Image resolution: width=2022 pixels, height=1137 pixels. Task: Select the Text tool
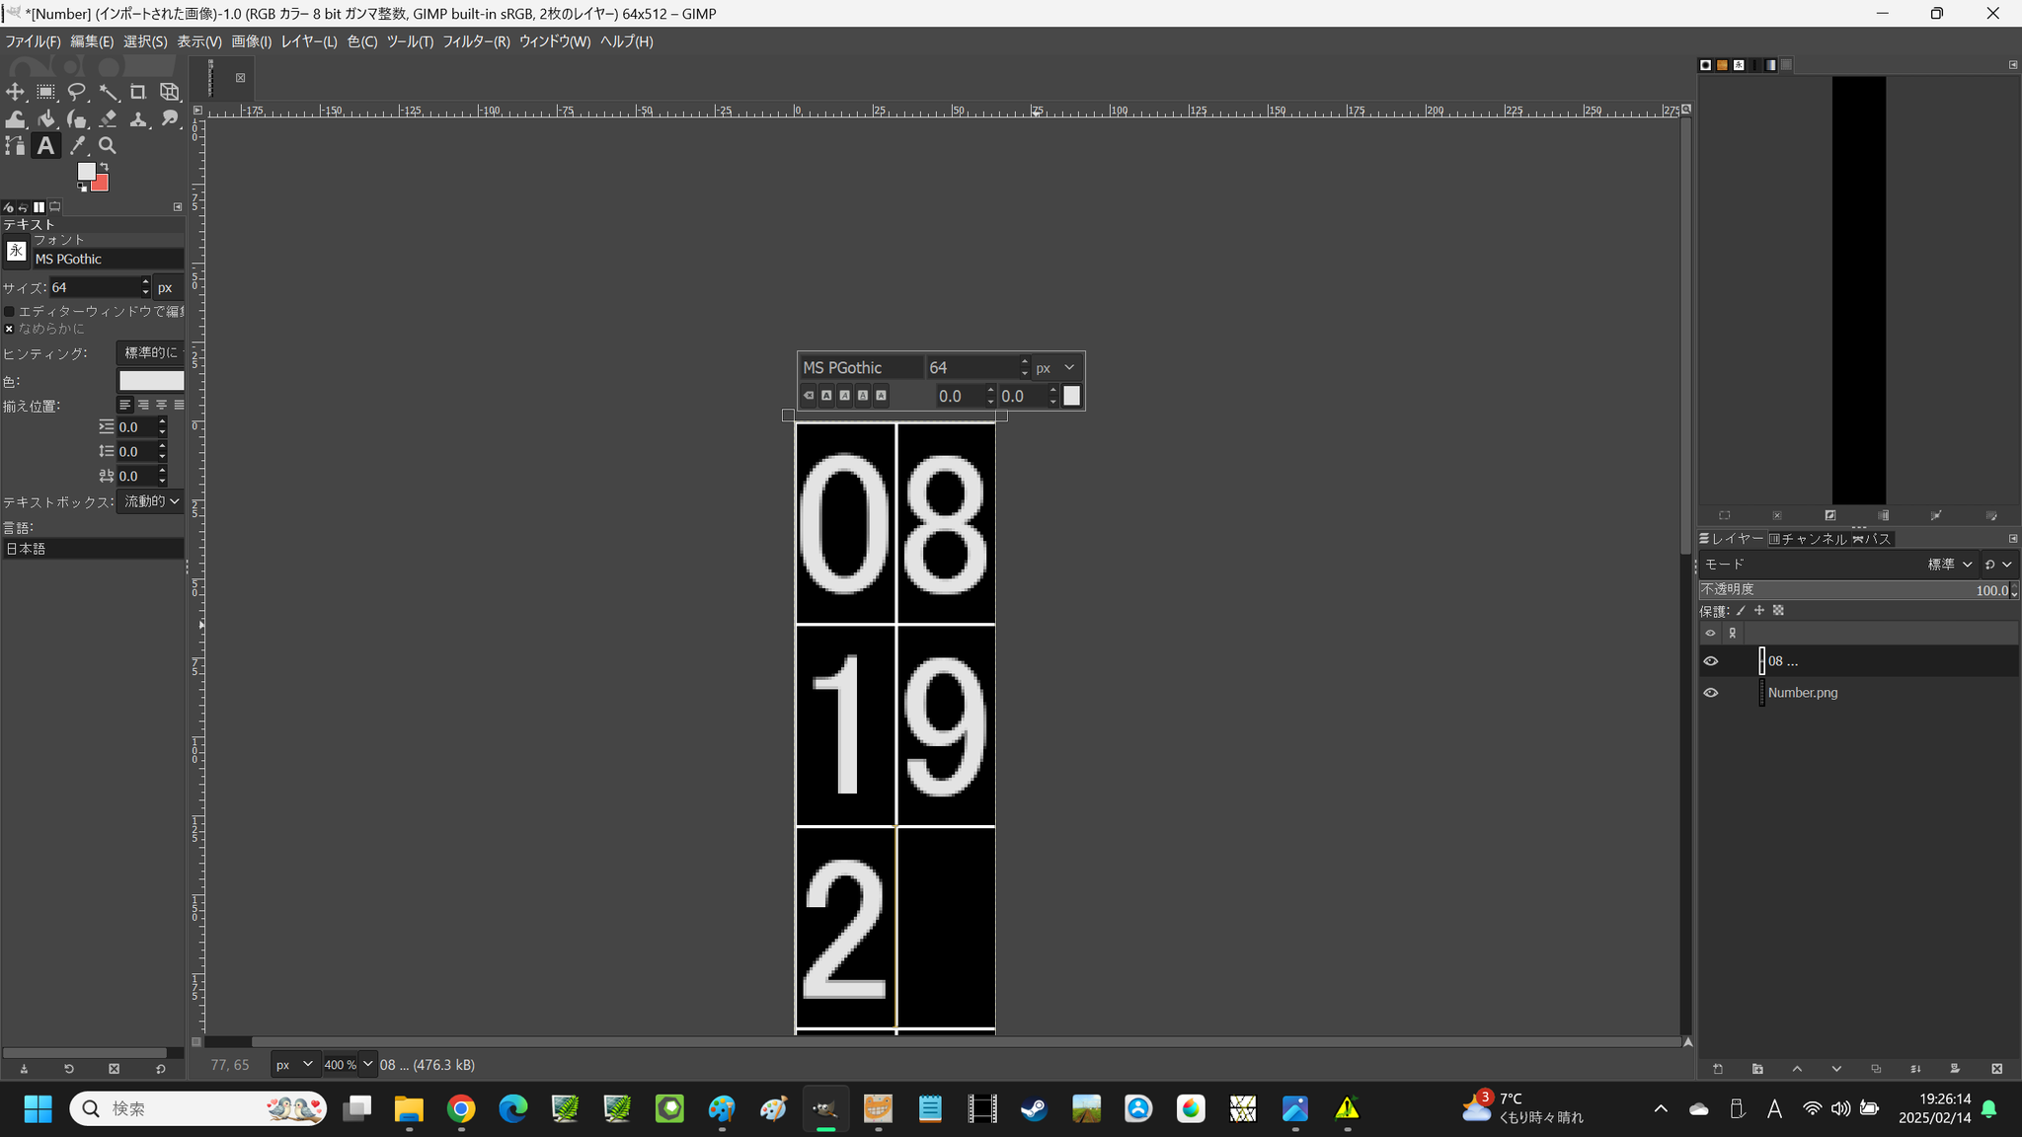point(46,146)
